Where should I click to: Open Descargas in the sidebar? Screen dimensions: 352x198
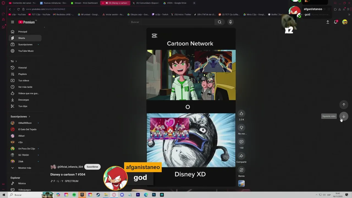[x=25, y=100]
